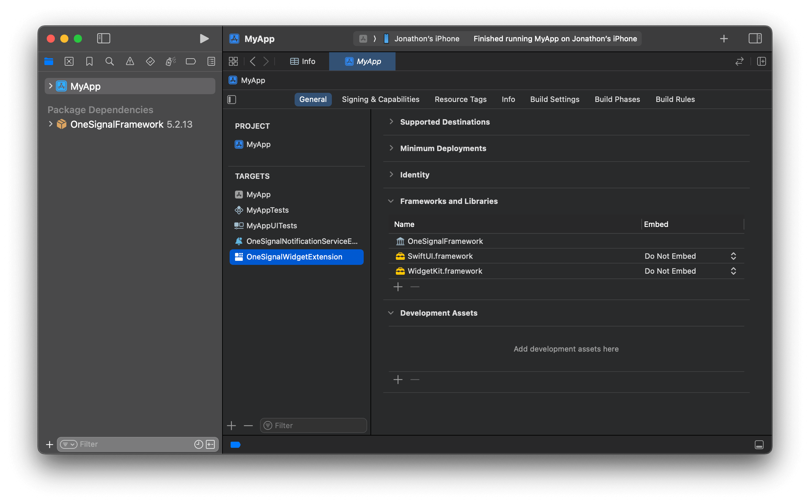Select the MyApp editor tab
Viewport: 810px width, 504px height.
coord(362,61)
